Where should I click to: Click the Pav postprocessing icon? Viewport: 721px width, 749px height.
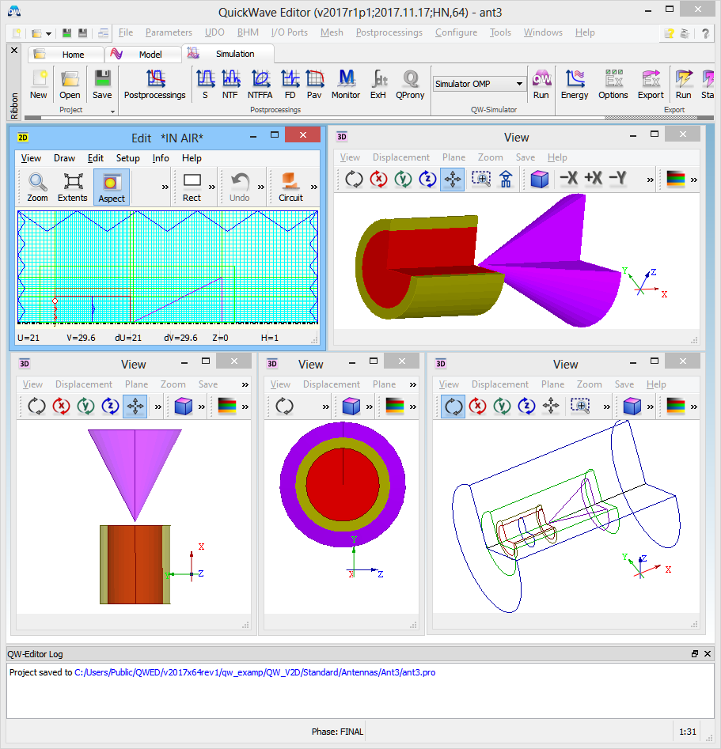(314, 84)
